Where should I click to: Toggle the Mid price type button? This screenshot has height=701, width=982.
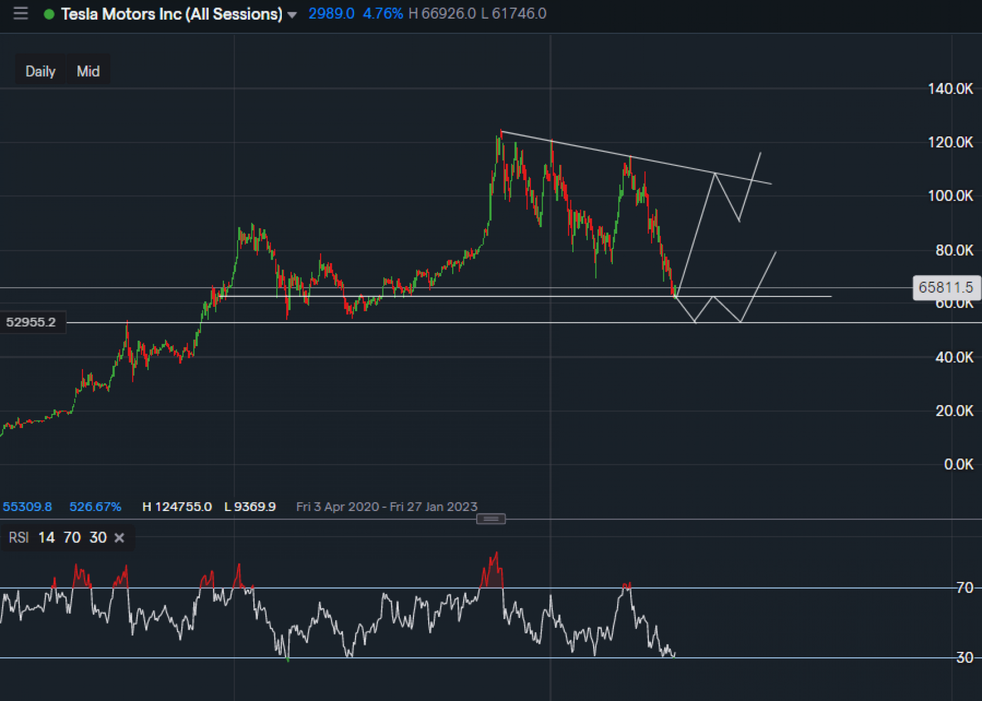[88, 71]
